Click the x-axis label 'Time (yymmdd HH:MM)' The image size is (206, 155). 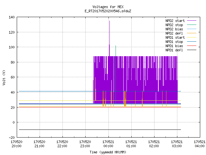pyautogui.click(x=108, y=152)
